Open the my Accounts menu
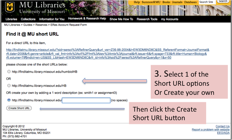Viewport: 232px width, 140px height. (170, 19)
